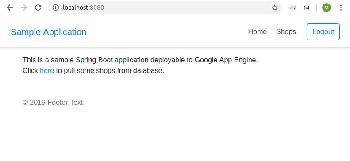Click the "Spring Boot application" sentence text

point(112,60)
